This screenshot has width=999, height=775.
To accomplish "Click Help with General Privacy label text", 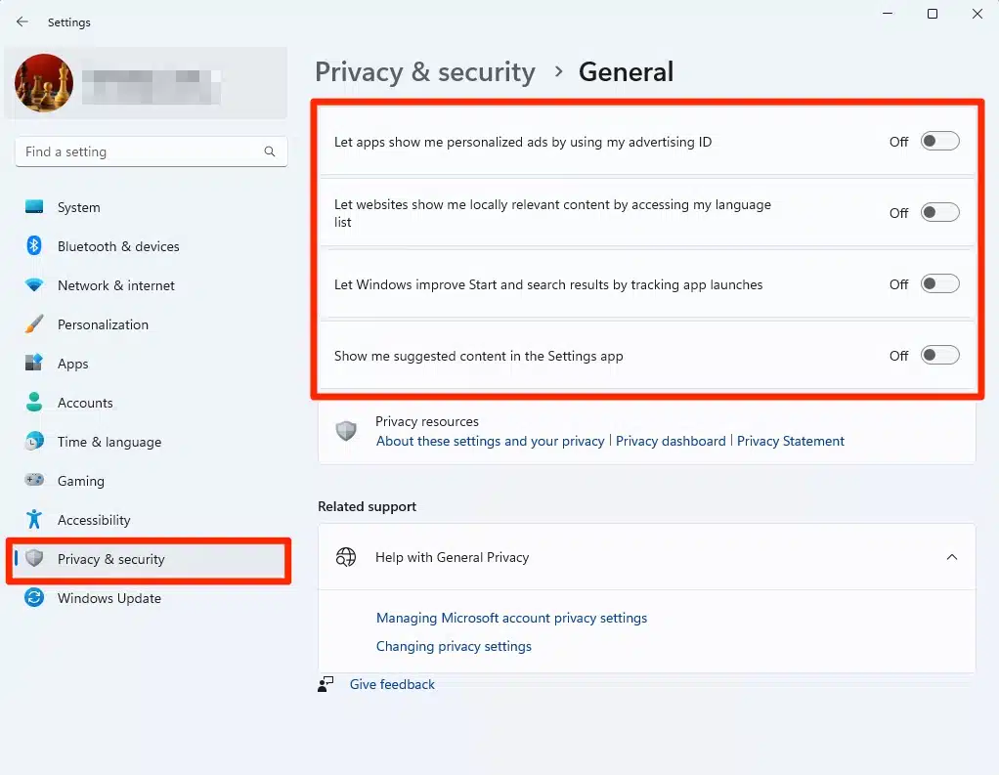I will pyautogui.click(x=452, y=557).
